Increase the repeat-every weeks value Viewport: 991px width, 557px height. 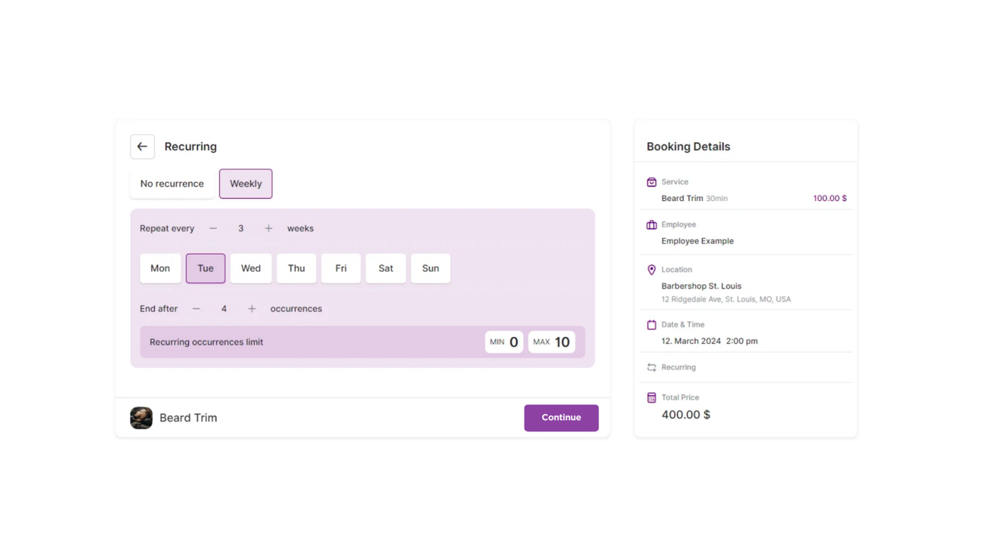click(x=268, y=229)
